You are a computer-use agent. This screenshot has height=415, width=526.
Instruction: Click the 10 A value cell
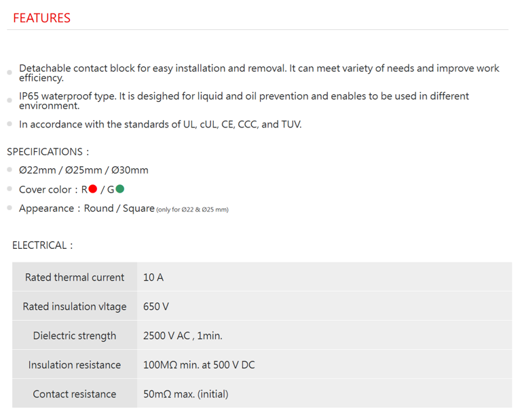click(x=153, y=277)
